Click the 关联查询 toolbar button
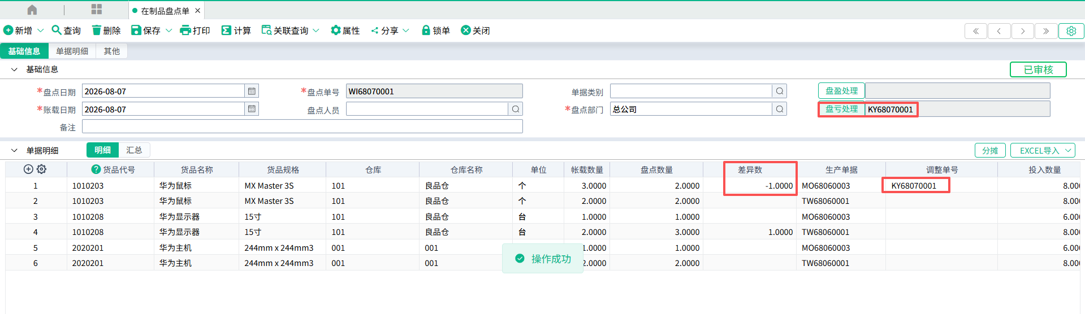This screenshot has height=314, width=1085. point(285,30)
